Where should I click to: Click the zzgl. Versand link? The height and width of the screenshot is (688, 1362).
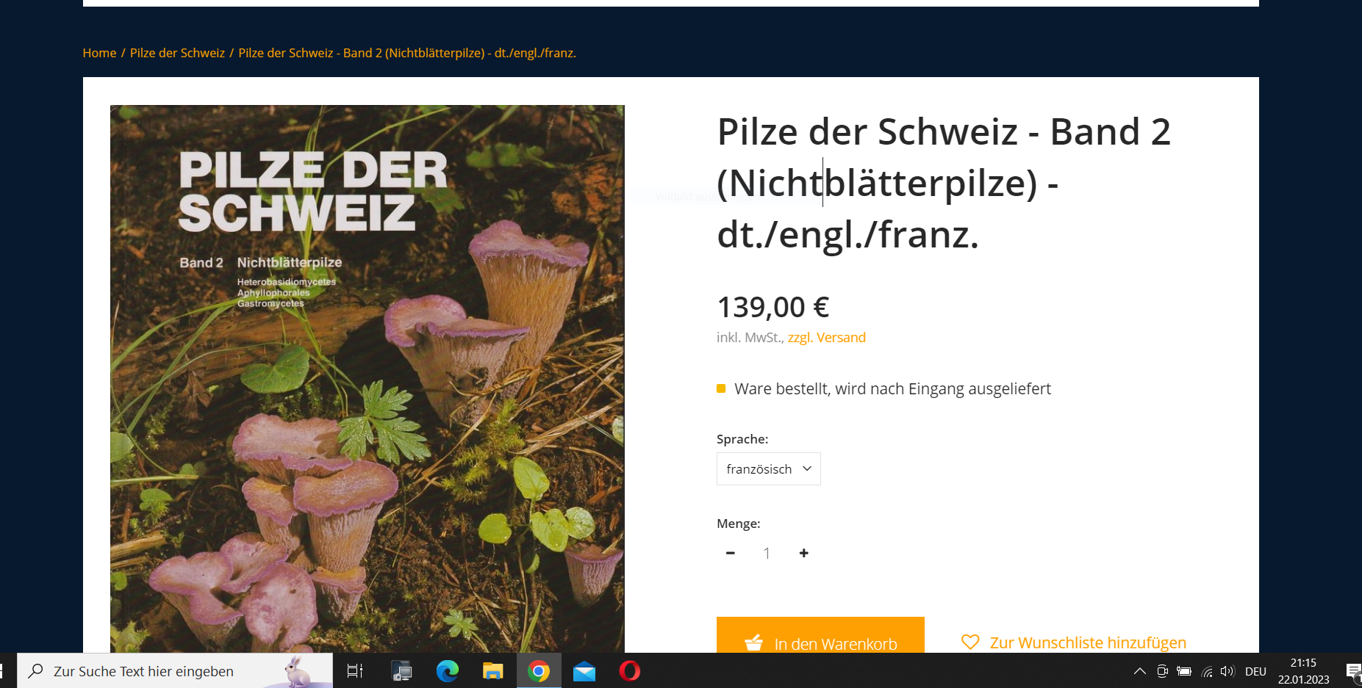tap(826, 338)
